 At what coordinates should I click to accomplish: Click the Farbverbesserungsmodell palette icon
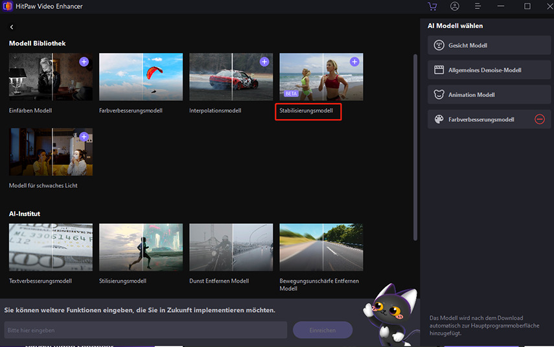tap(439, 119)
